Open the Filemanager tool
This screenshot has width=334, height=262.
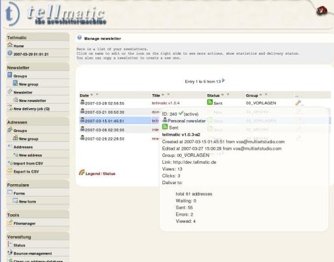click(24, 223)
